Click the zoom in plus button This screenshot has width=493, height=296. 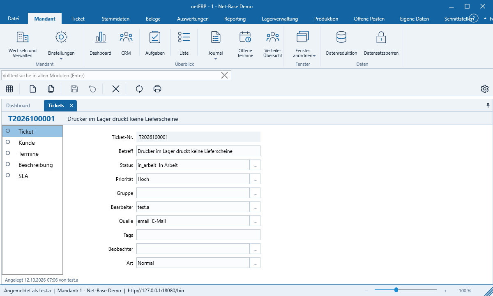pyautogui.click(x=445, y=291)
